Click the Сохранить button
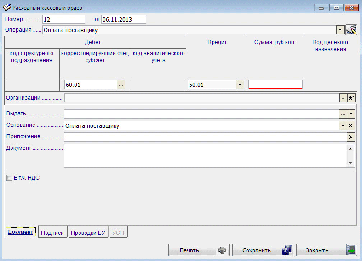The image size is (362, 261). coord(263,250)
